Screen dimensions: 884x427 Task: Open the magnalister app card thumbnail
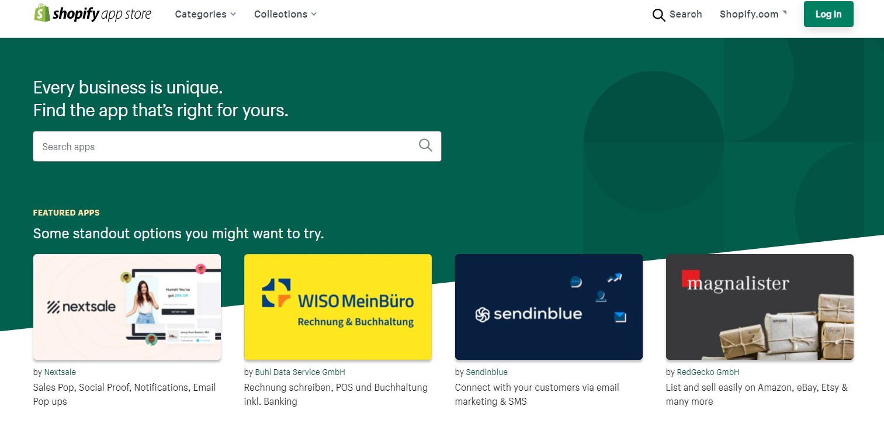click(760, 307)
